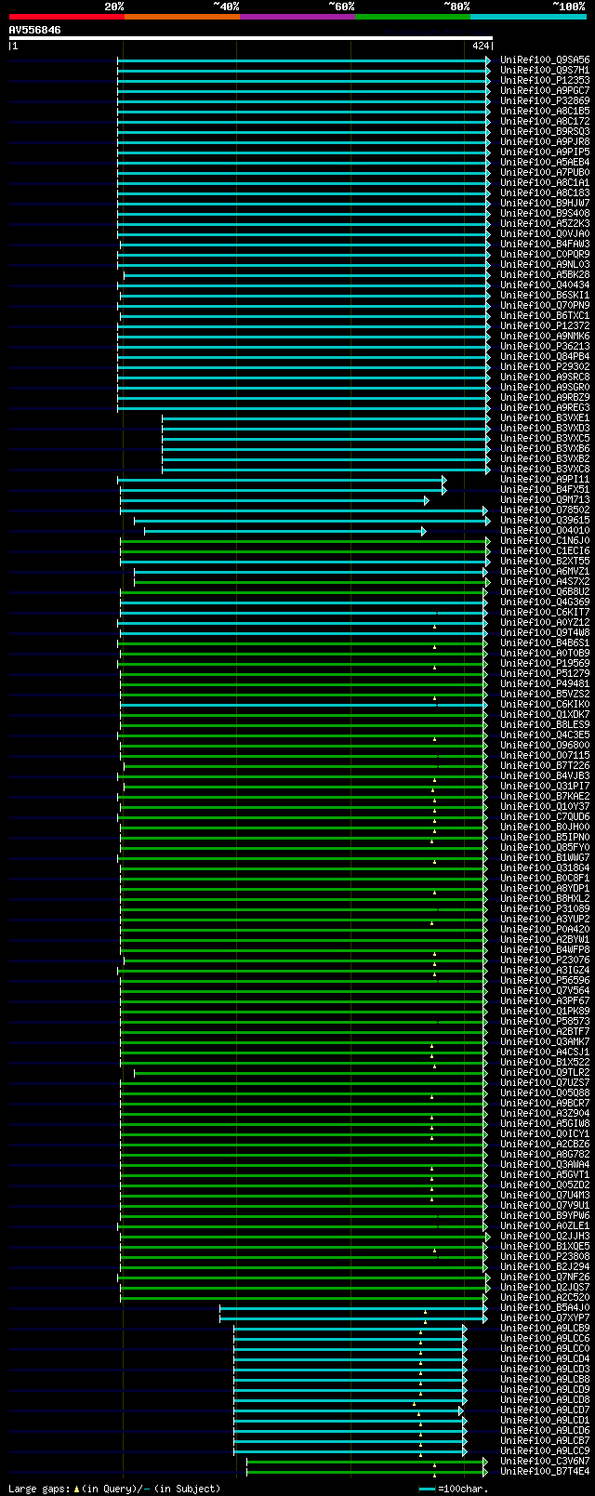Select hit label UniRef100_Q9M713
The width and height of the screenshot is (595, 1496).
pyautogui.click(x=545, y=500)
